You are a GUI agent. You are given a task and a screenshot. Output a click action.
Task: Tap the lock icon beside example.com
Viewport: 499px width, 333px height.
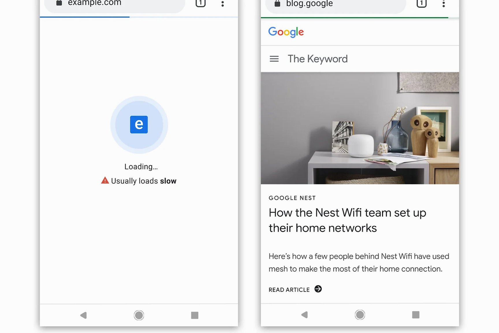click(x=59, y=3)
